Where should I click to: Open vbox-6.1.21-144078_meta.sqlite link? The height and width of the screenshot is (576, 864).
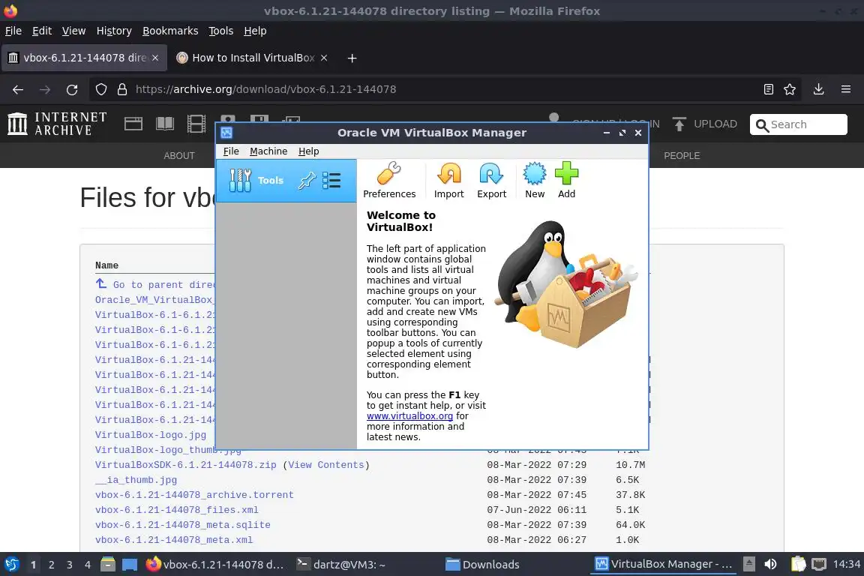tap(182, 525)
